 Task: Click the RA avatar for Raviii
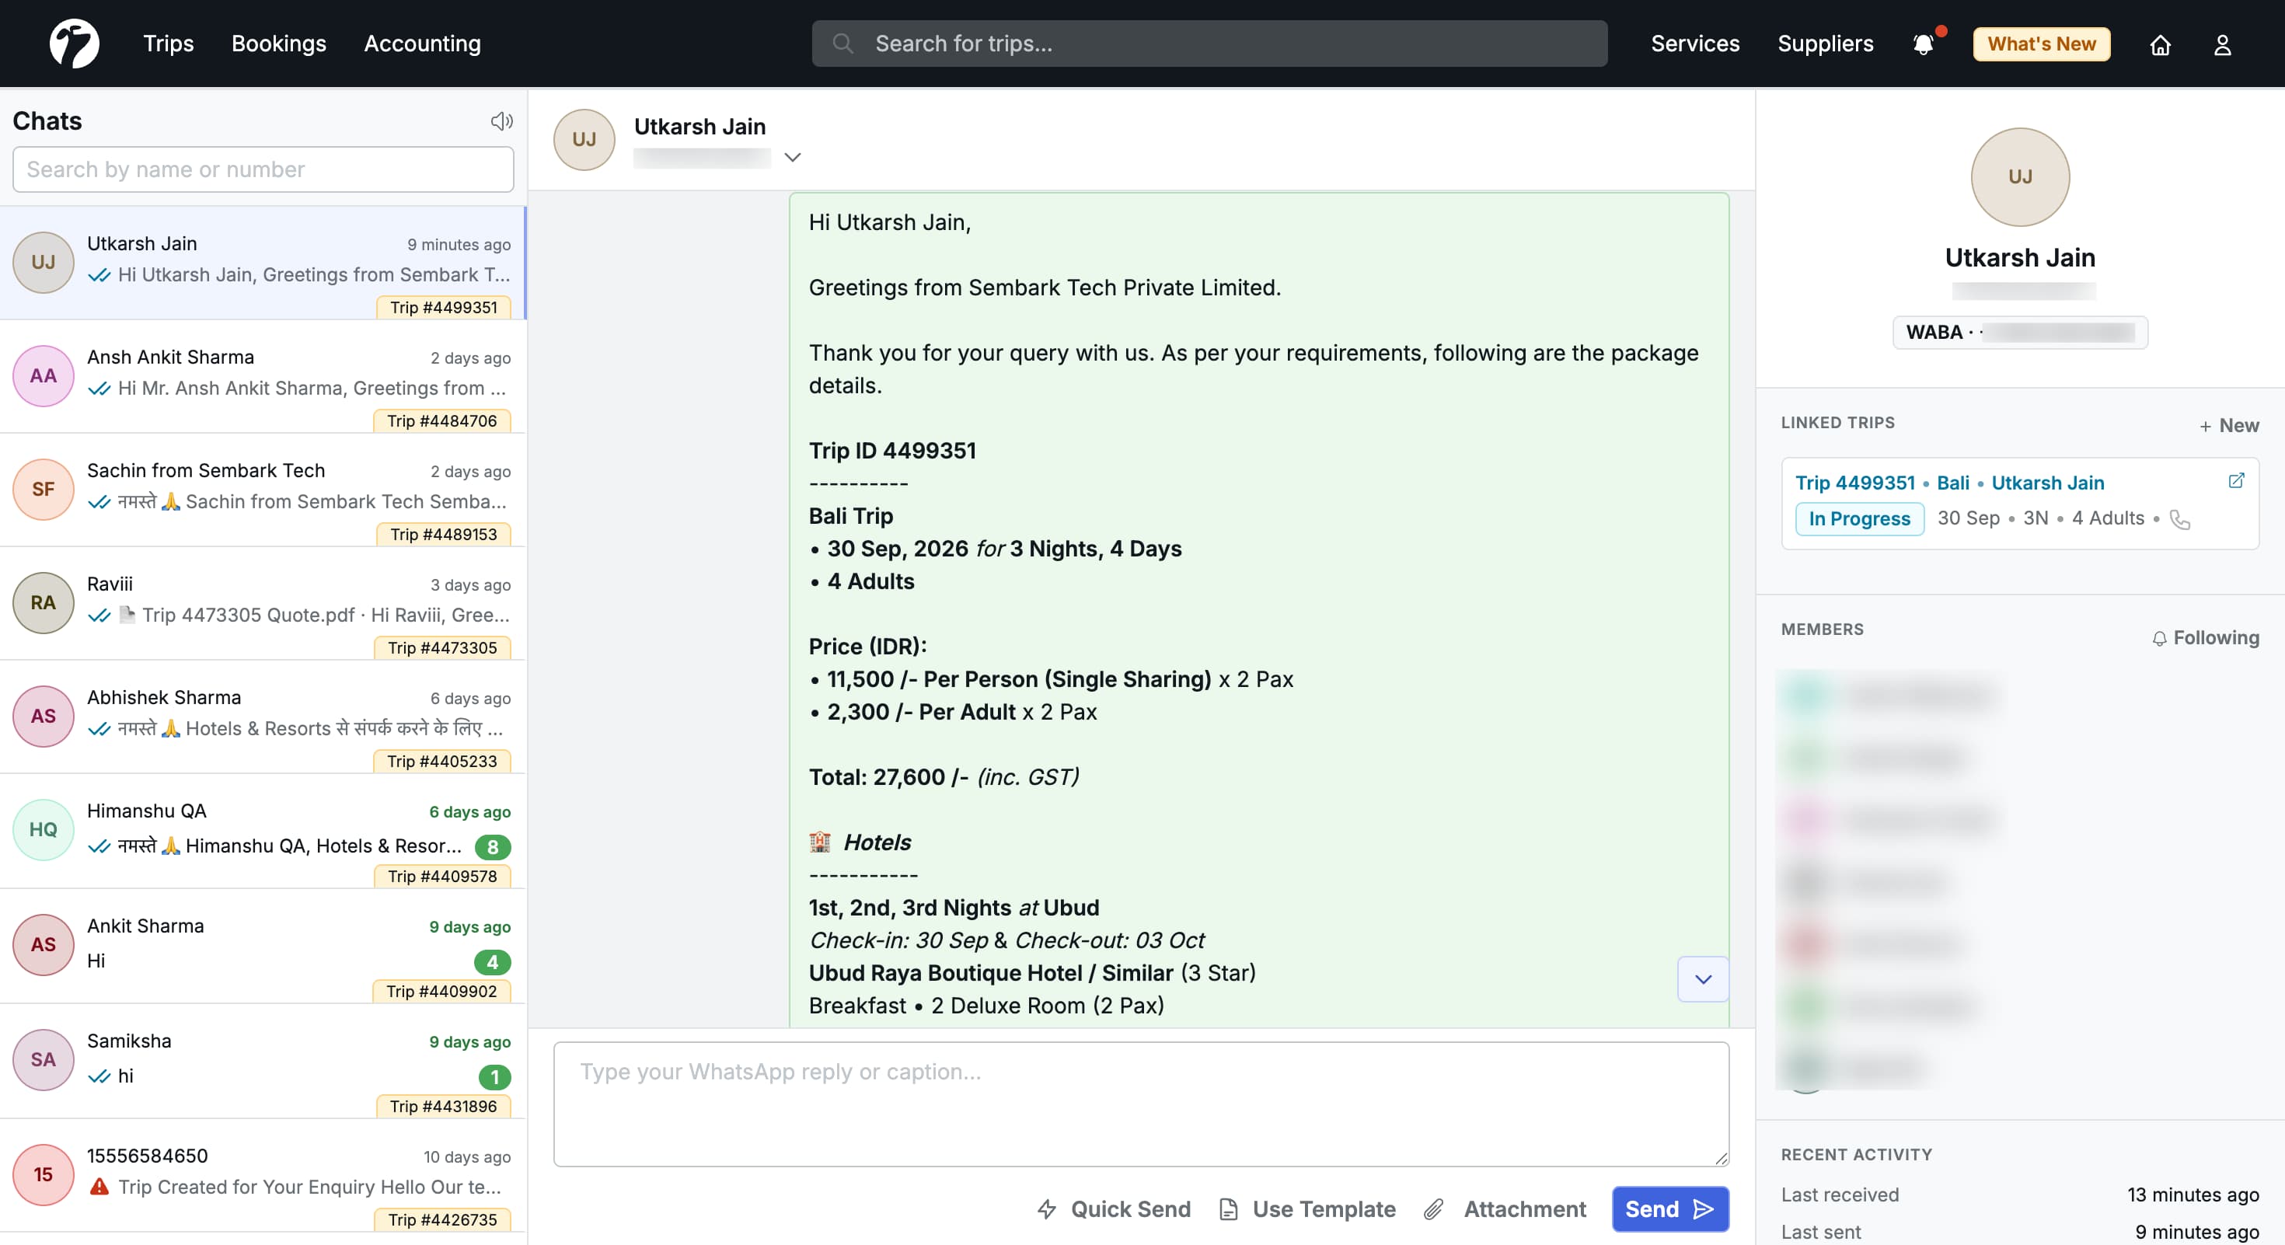[x=43, y=602]
